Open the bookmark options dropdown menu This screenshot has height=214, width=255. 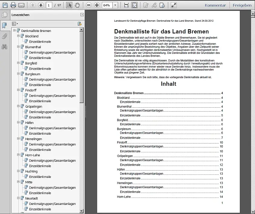tap(15, 24)
